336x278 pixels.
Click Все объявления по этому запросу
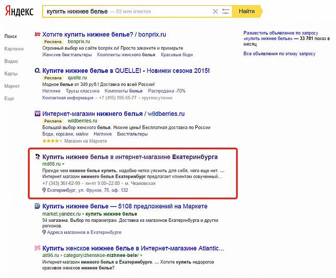[279, 54]
